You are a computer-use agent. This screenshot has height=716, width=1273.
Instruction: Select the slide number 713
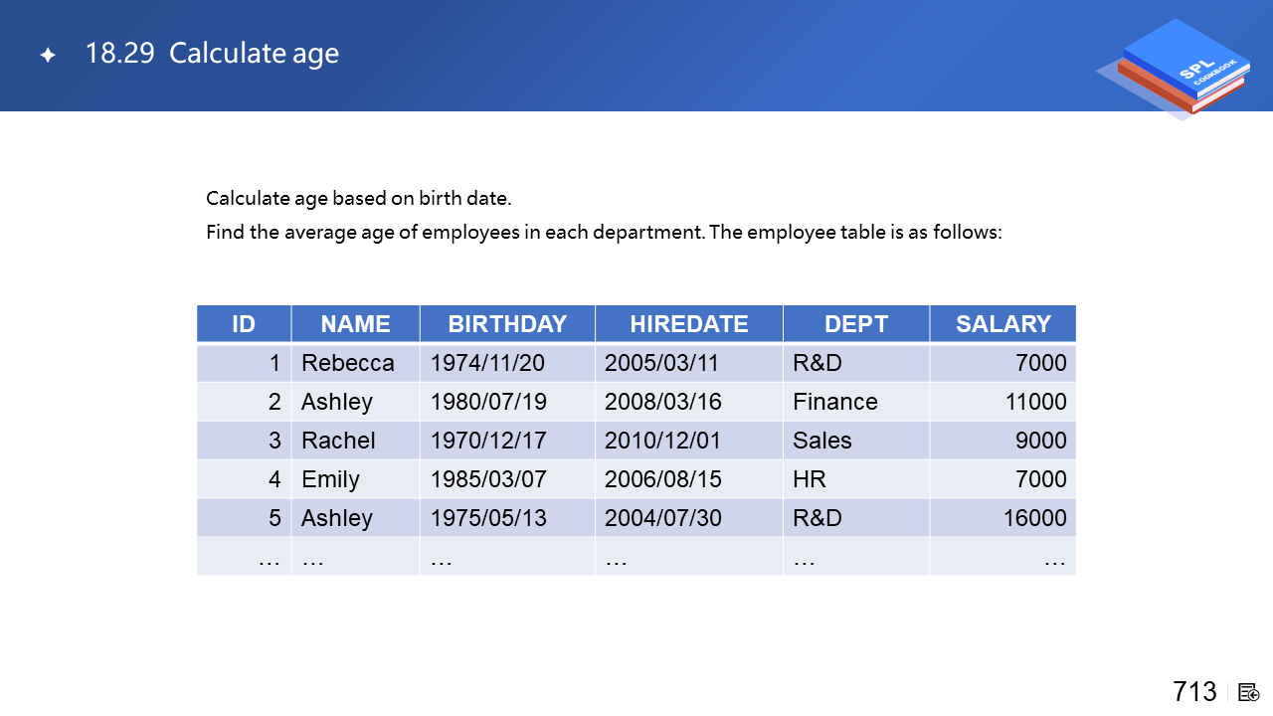click(x=1194, y=692)
